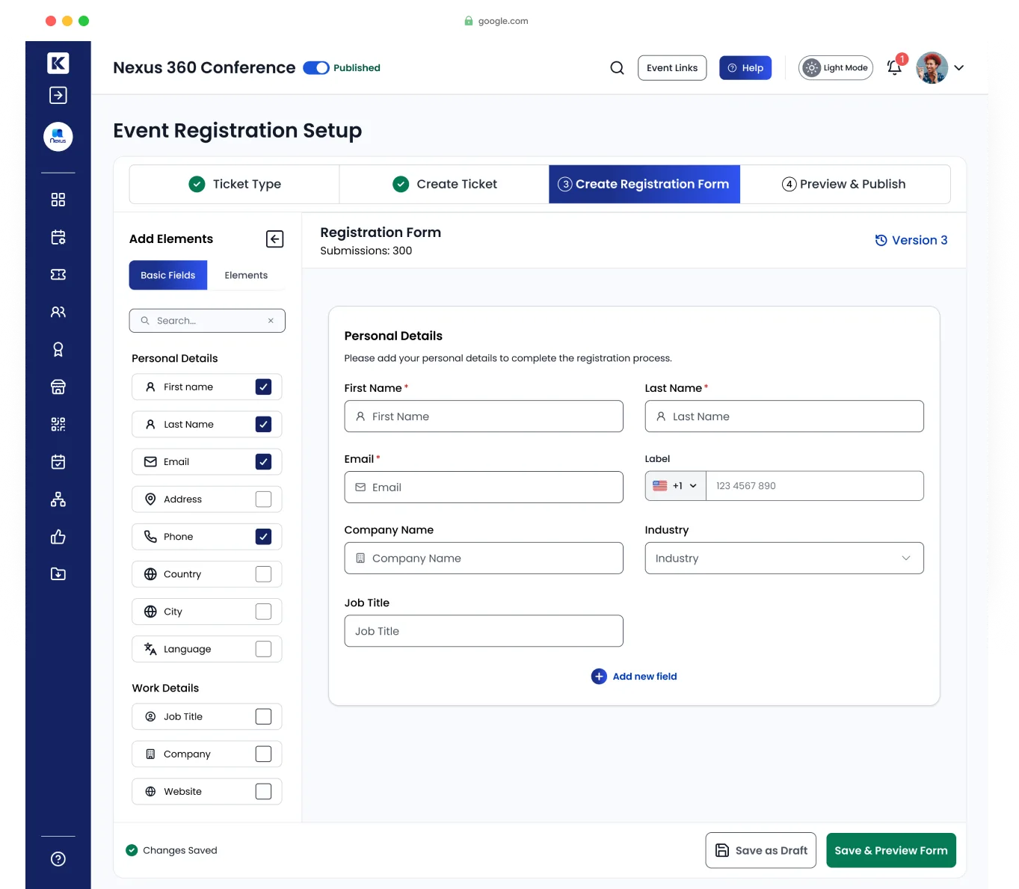Screen dimensions: 1019x889
Task: Clear the elements search with X
Action: (x=271, y=321)
